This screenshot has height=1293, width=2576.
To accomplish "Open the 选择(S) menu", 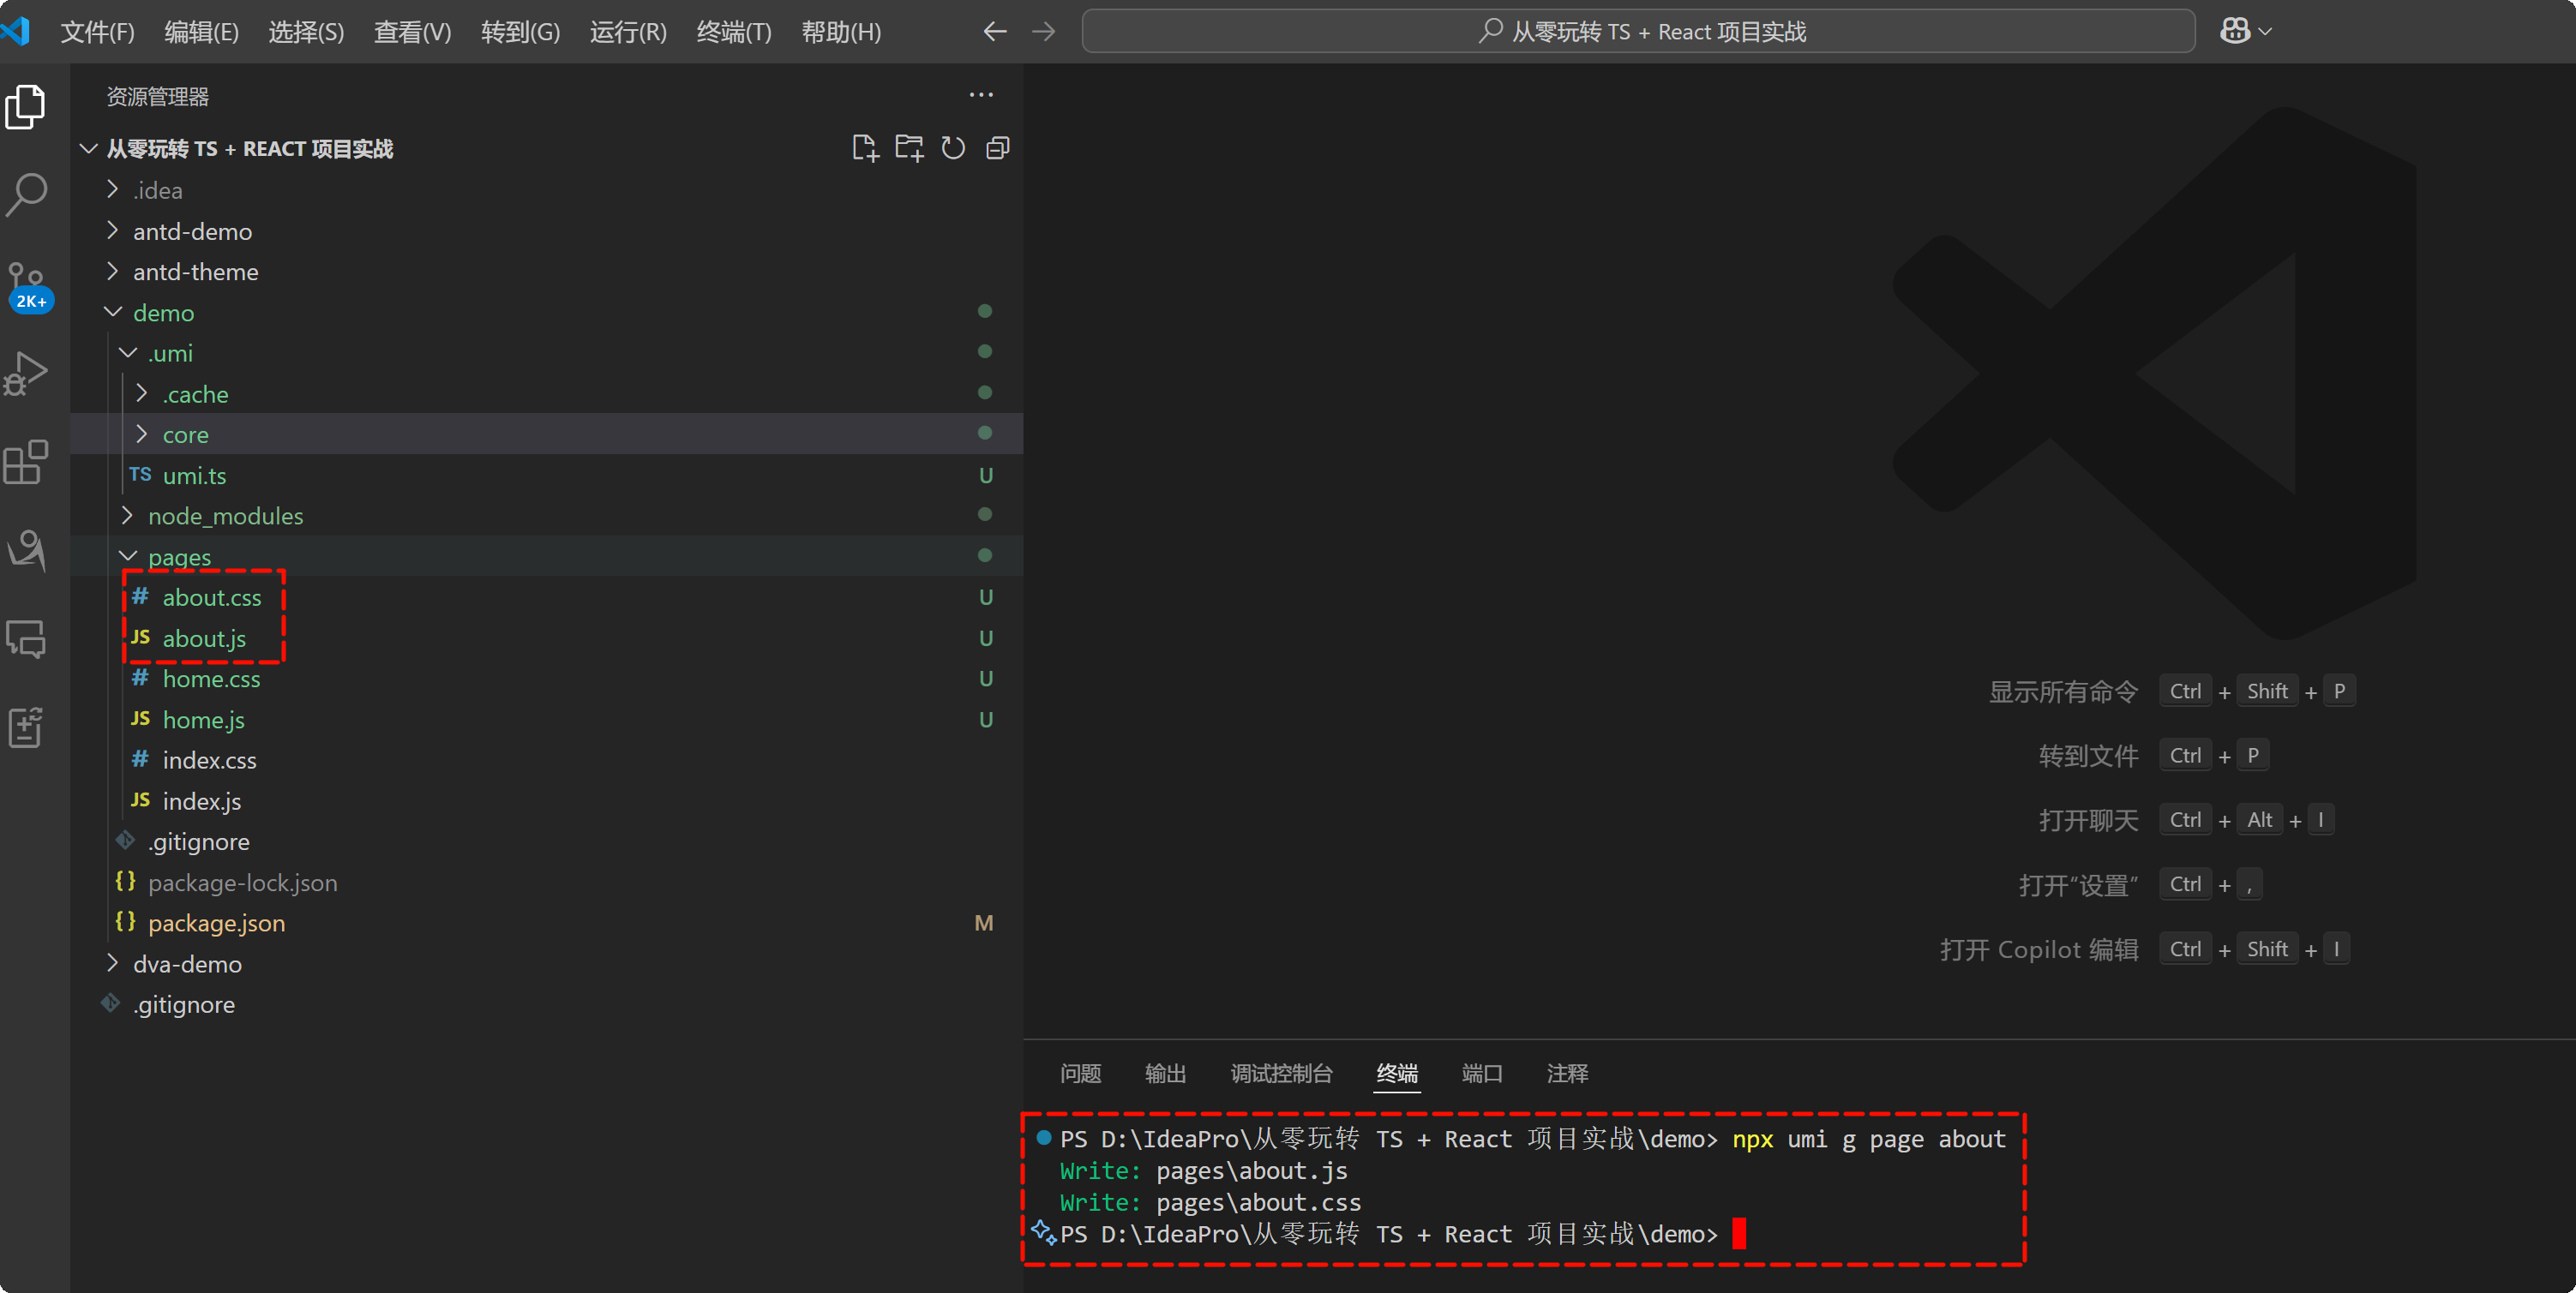I will (306, 32).
